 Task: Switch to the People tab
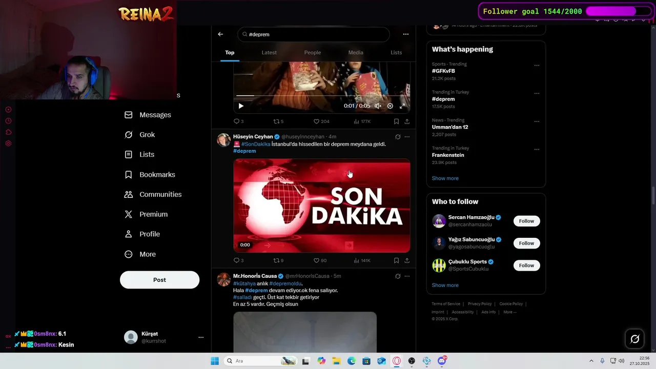click(312, 52)
